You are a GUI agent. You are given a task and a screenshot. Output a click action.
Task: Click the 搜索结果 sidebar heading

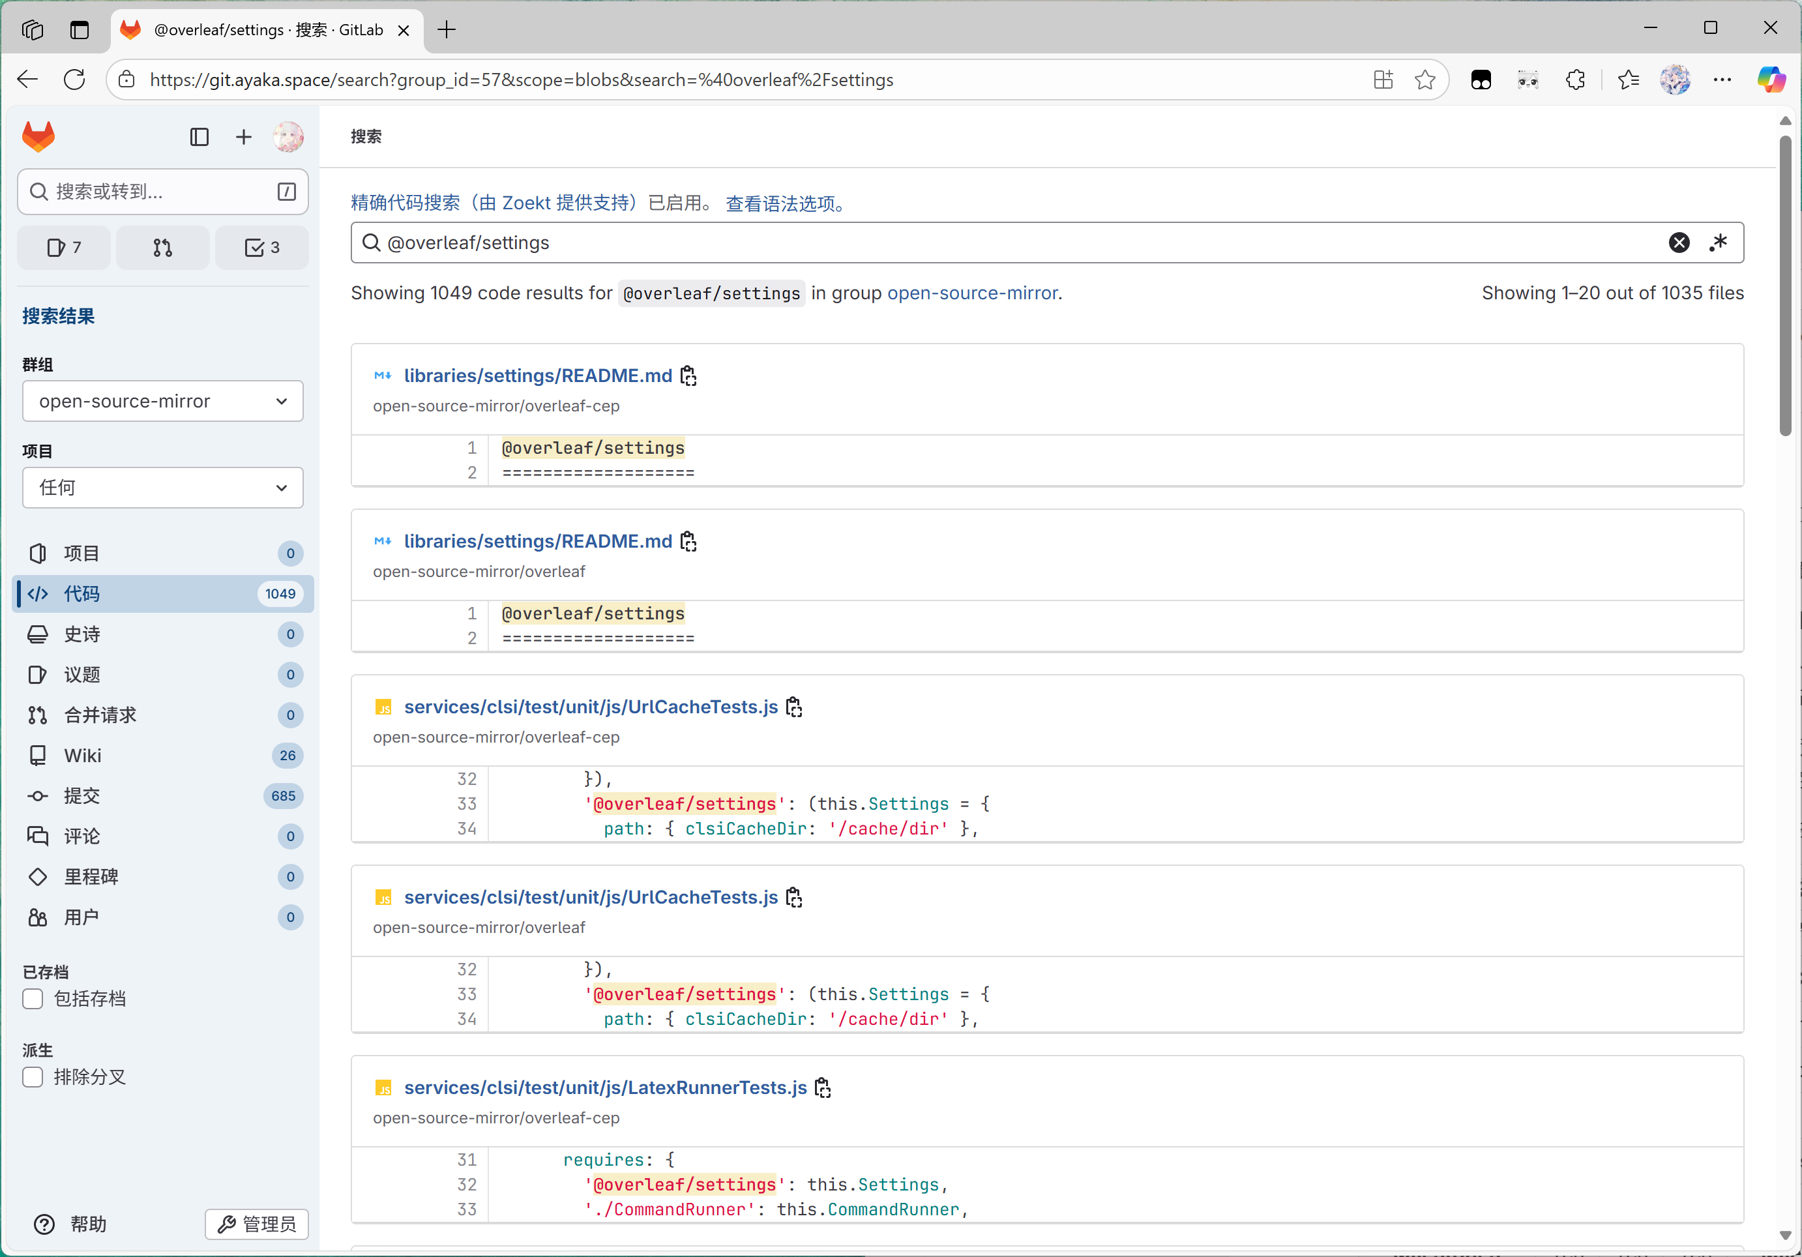[58, 316]
